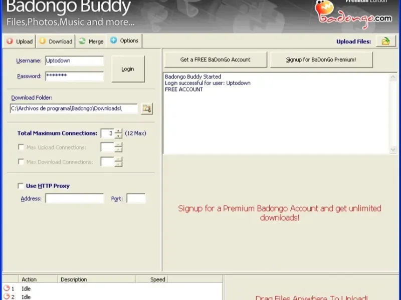Decrease Total Maximum Connections value
The width and height of the screenshot is (401, 300).
click(118, 135)
